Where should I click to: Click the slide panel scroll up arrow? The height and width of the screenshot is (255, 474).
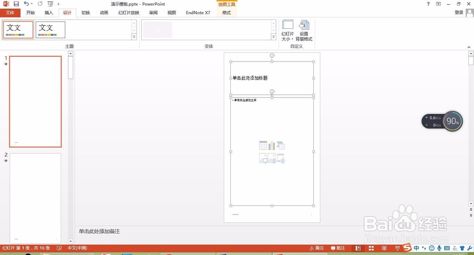pos(71,54)
